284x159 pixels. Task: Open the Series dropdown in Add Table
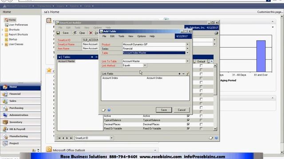click(187, 49)
